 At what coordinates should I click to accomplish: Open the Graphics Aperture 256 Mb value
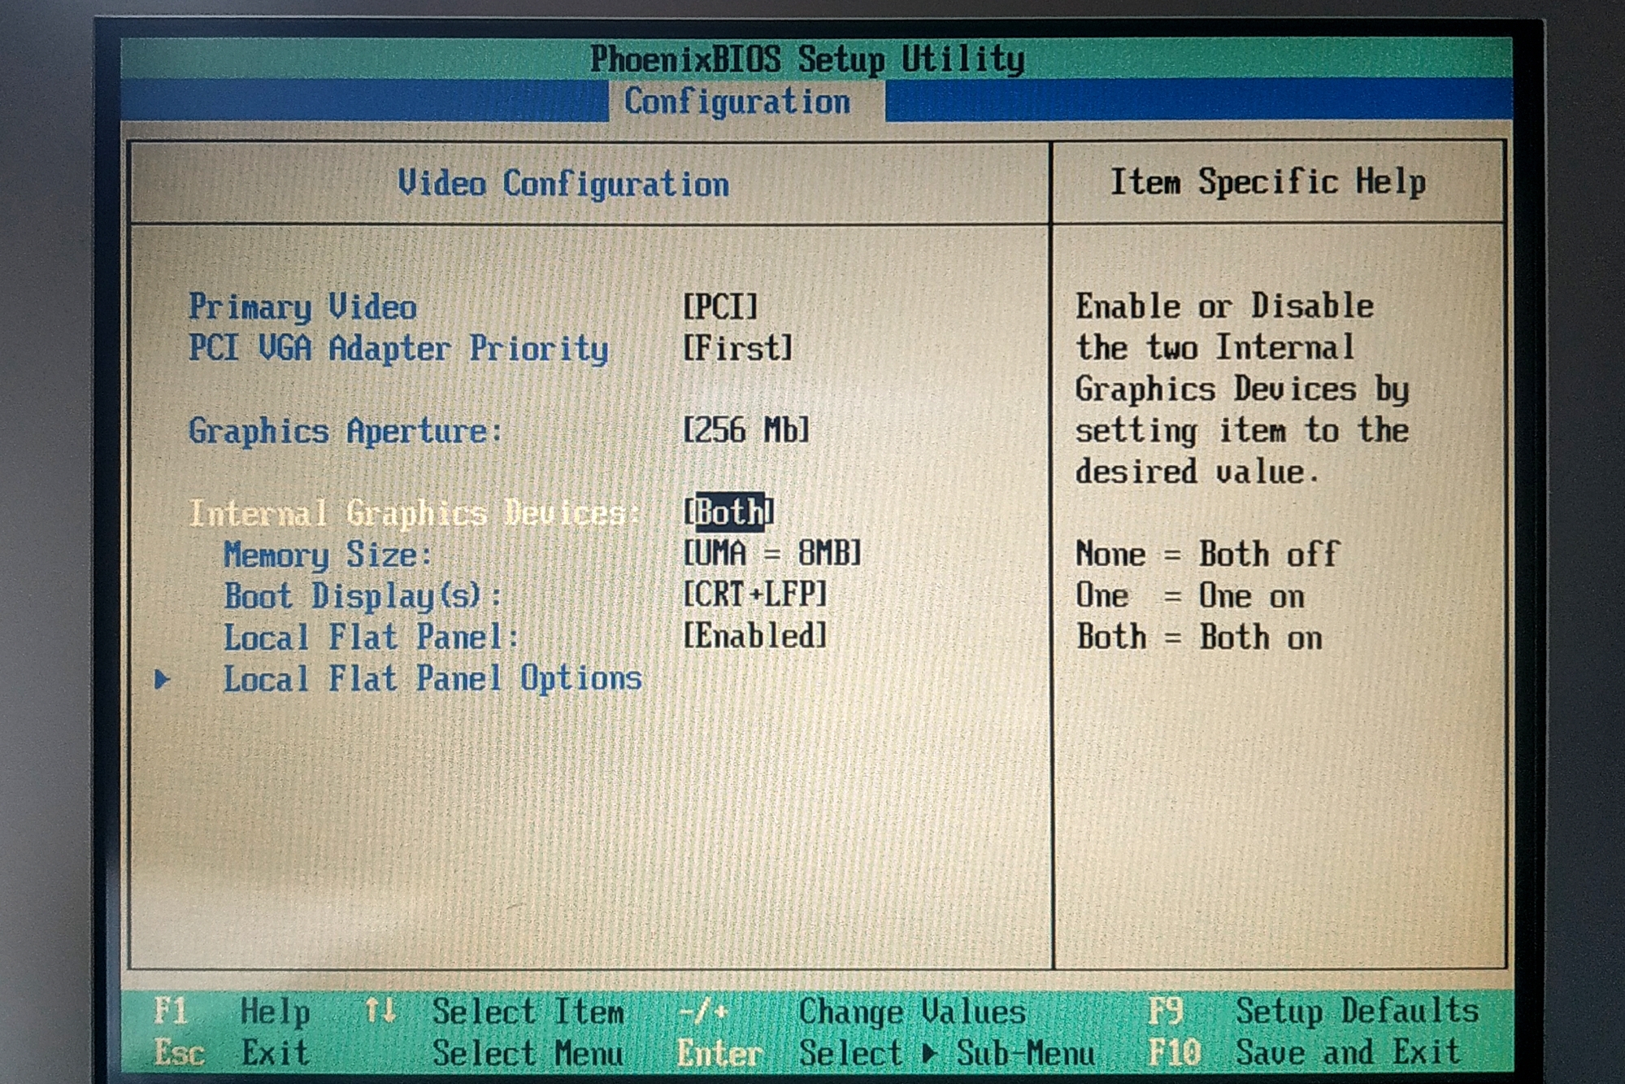point(746,430)
